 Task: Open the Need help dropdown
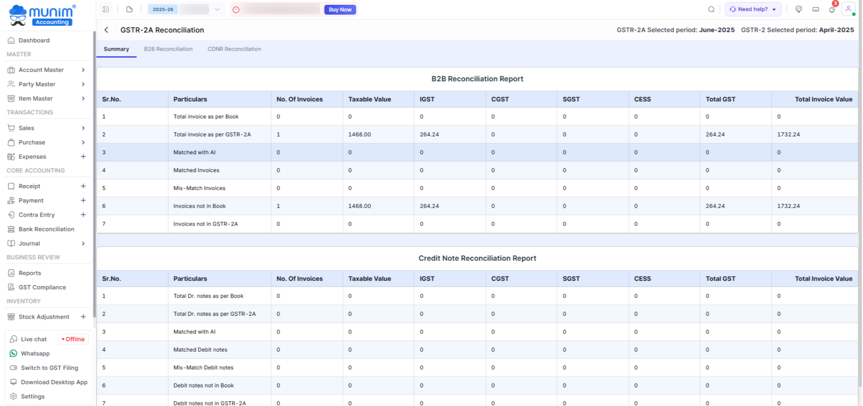click(x=753, y=10)
